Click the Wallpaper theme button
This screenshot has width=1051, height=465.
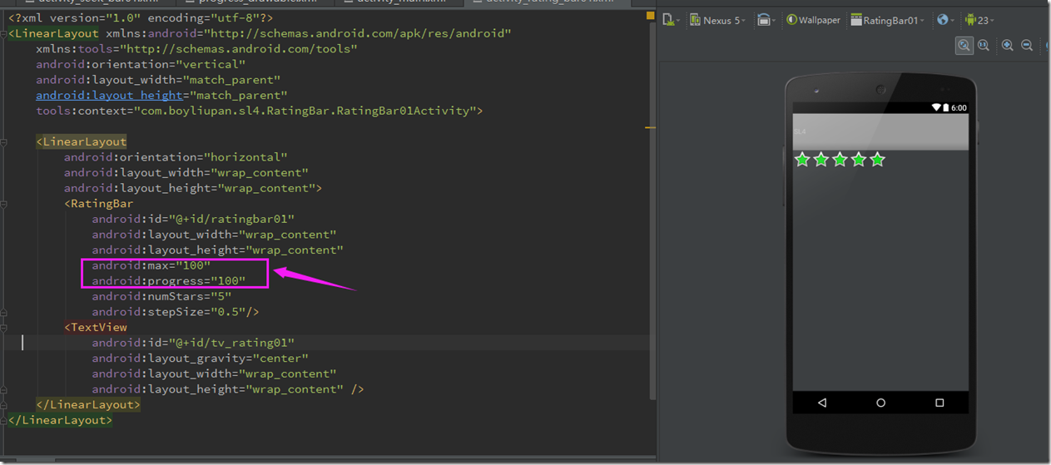point(813,20)
